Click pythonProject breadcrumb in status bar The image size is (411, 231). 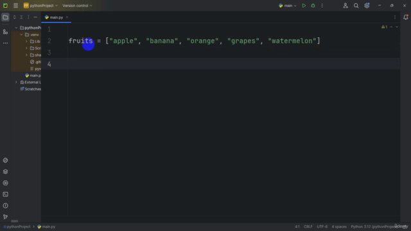(x=17, y=227)
